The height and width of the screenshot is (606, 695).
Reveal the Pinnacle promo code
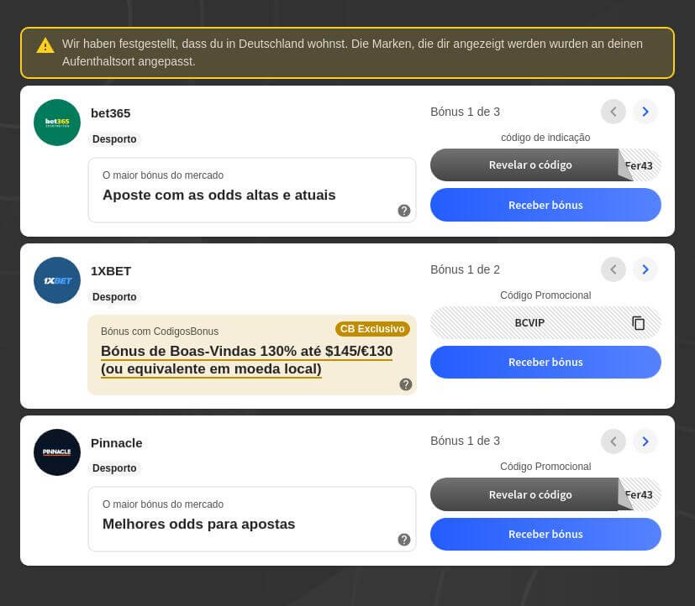(530, 494)
